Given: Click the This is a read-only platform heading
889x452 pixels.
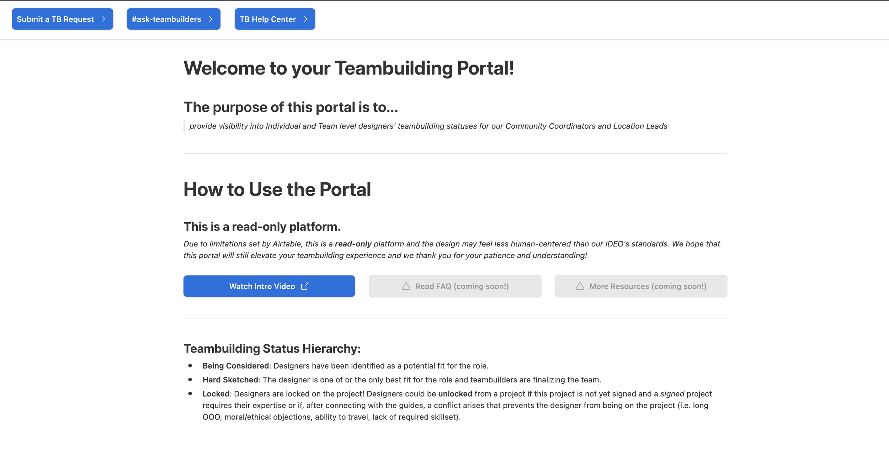Looking at the screenshot, I should (x=262, y=227).
